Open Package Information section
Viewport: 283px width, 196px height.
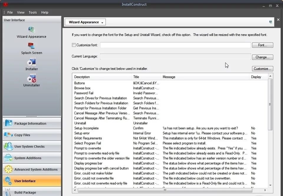click(32, 123)
